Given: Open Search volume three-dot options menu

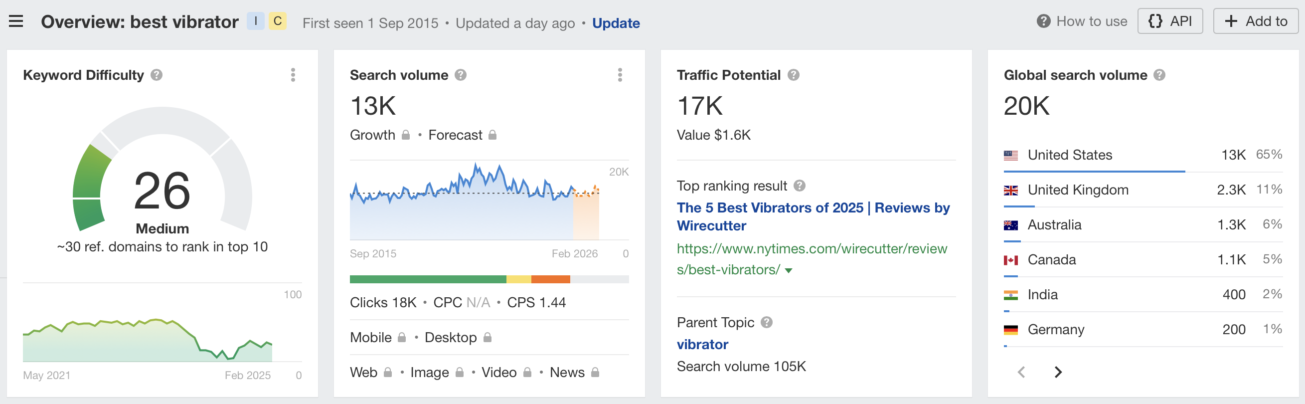Looking at the screenshot, I should coord(620,75).
